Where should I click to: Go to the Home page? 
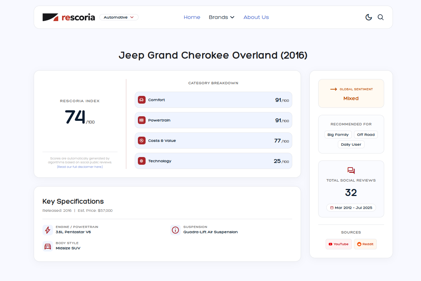[x=192, y=17]
